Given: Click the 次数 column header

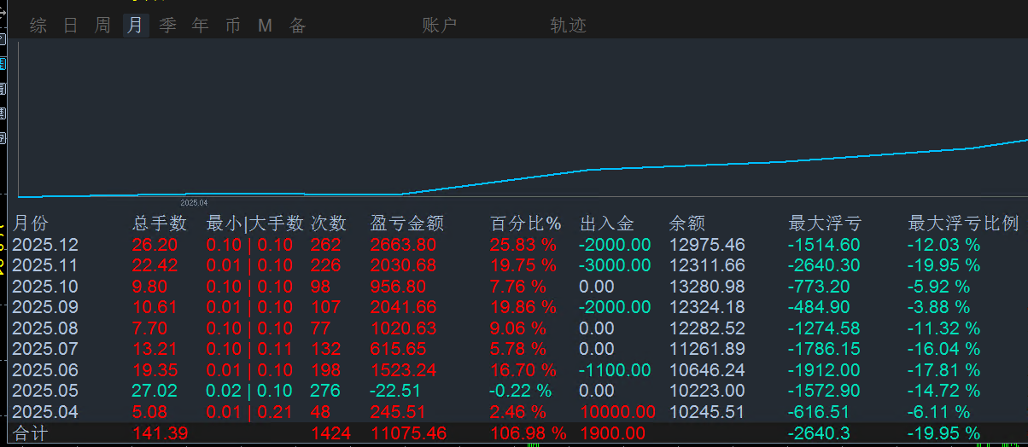Looking at the screenshot, I should click(x=329, y=223).
